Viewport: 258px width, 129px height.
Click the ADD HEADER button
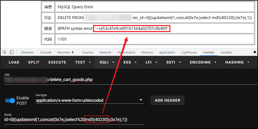[x=167, y=100]
